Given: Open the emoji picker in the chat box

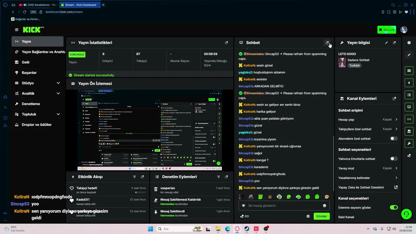Looking at the screenshot, I should (324, 205).
